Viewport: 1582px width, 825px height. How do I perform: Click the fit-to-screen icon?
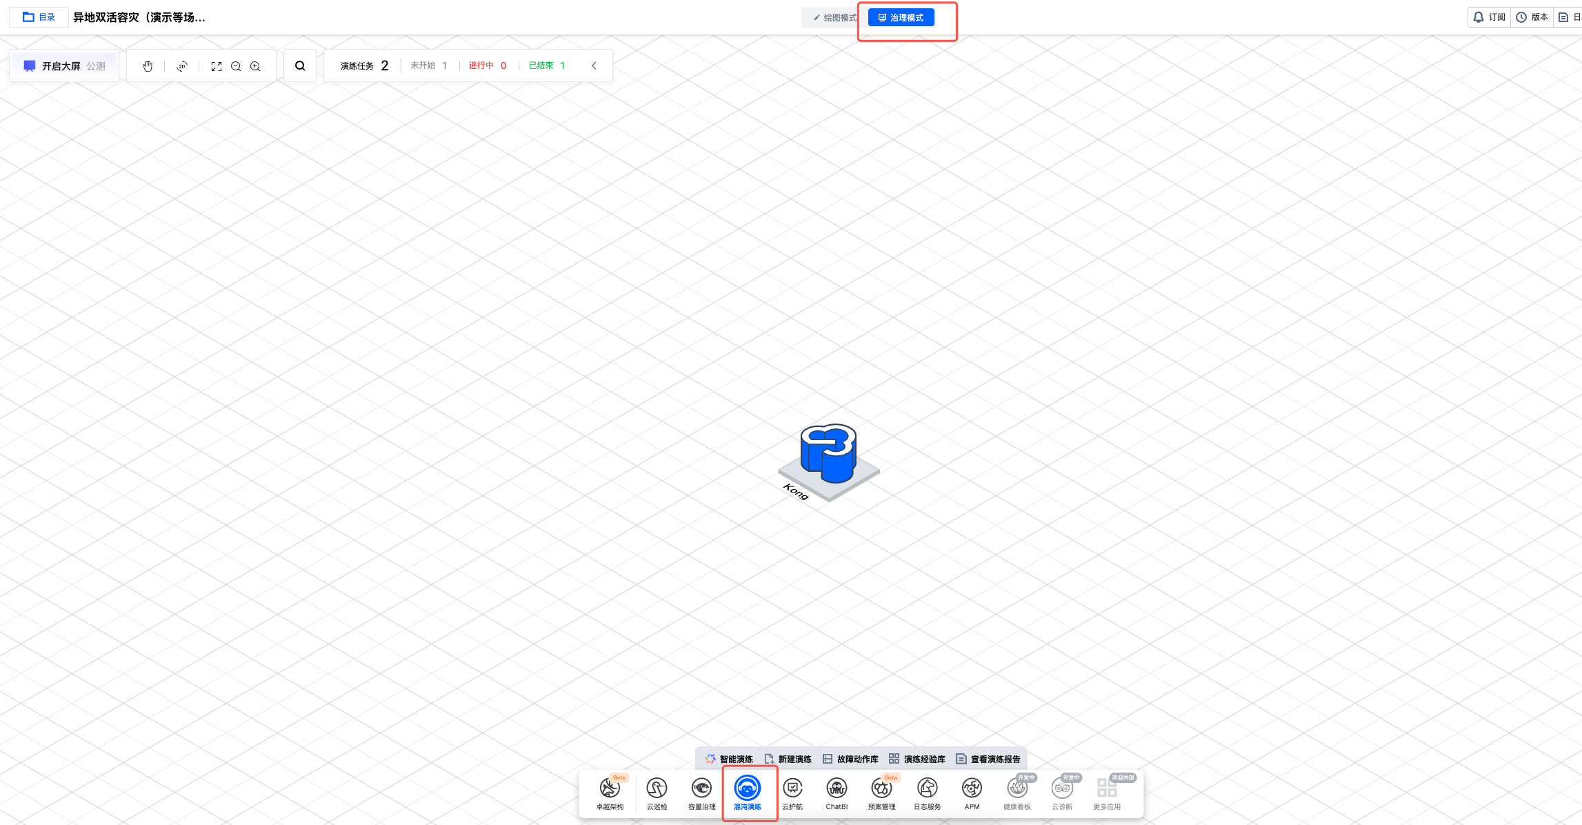pos(217,66)
